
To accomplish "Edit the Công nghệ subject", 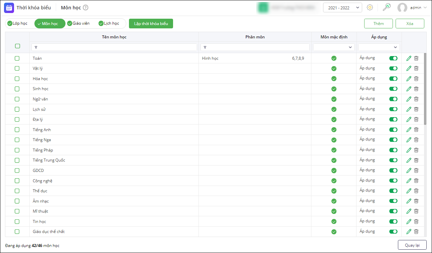I will [409, 181].
